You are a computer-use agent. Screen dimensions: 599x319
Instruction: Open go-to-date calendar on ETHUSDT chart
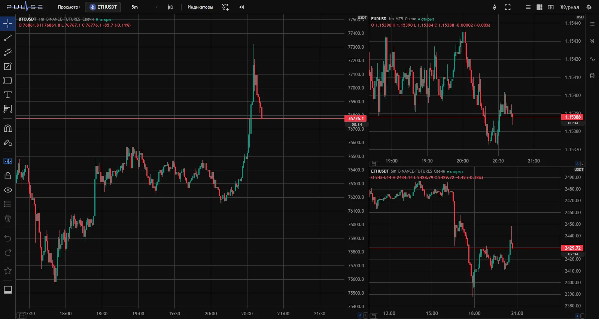click(374, 316)
